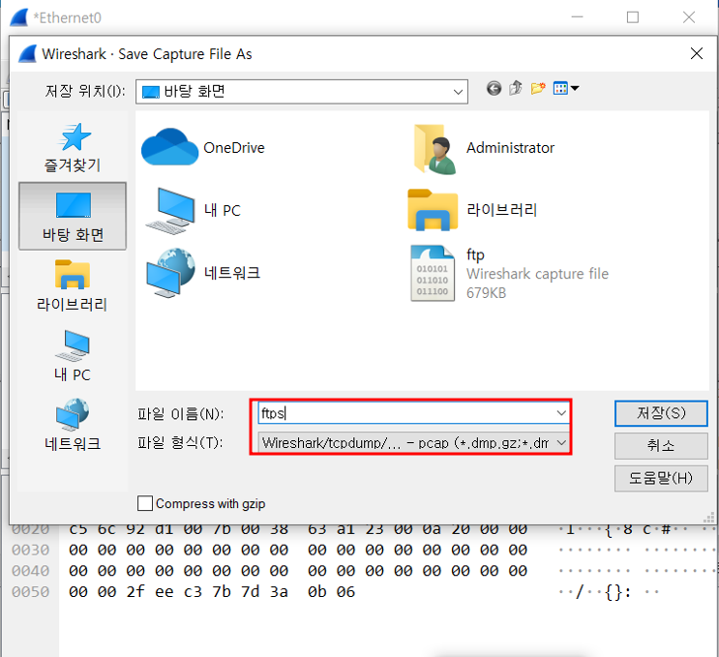The height and width of the screenshot is (657, 719).
Task: Go up one folder level
Action: point(516,88)
